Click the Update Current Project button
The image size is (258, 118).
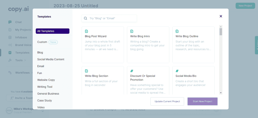(x=167, y=101)
